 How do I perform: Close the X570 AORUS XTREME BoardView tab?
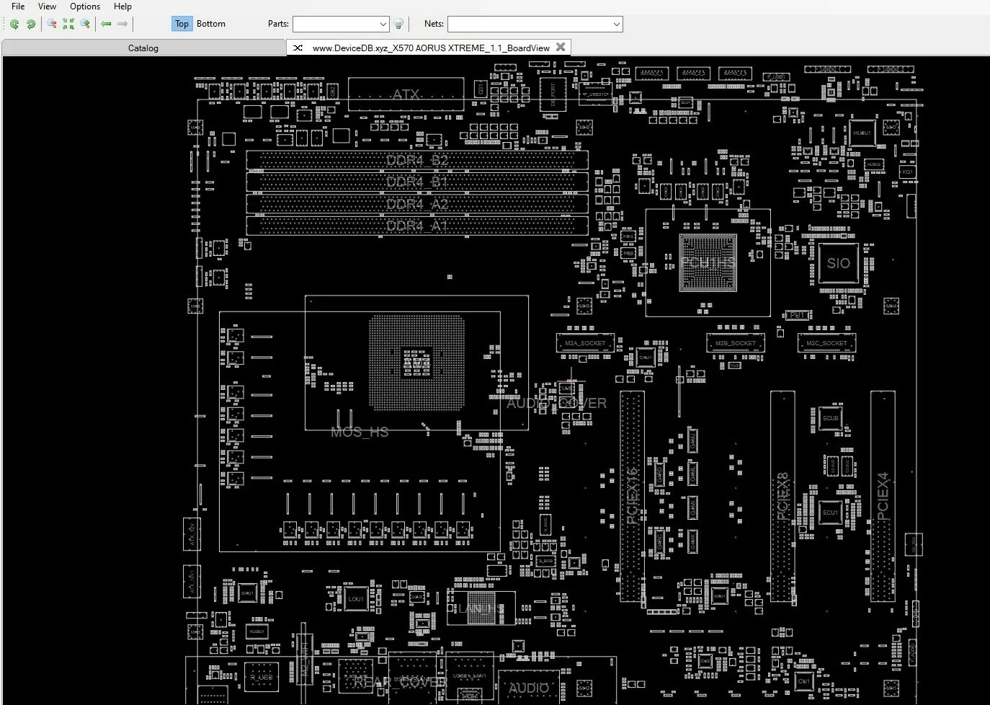click(561, 47)
